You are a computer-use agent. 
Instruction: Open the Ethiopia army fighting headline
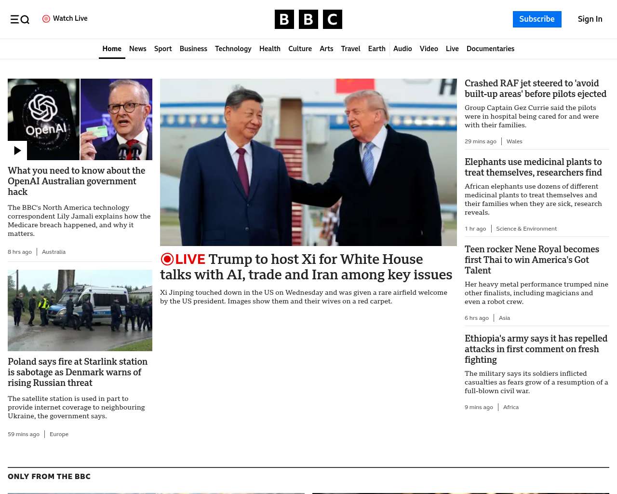tap(536, 349)
